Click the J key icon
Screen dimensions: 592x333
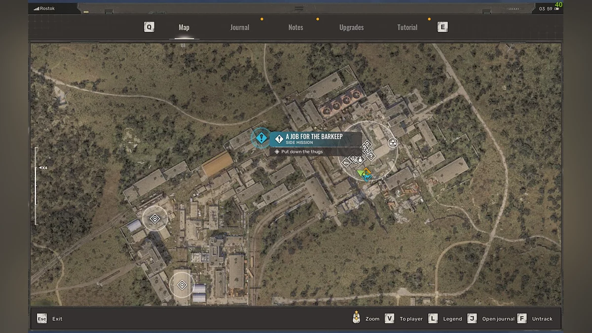(472, 319)
